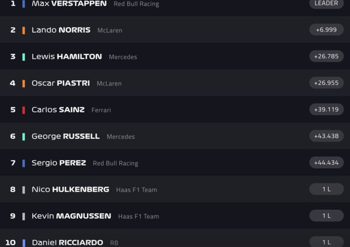Select Oscar Piastri driver name

[x=61, y=83]
